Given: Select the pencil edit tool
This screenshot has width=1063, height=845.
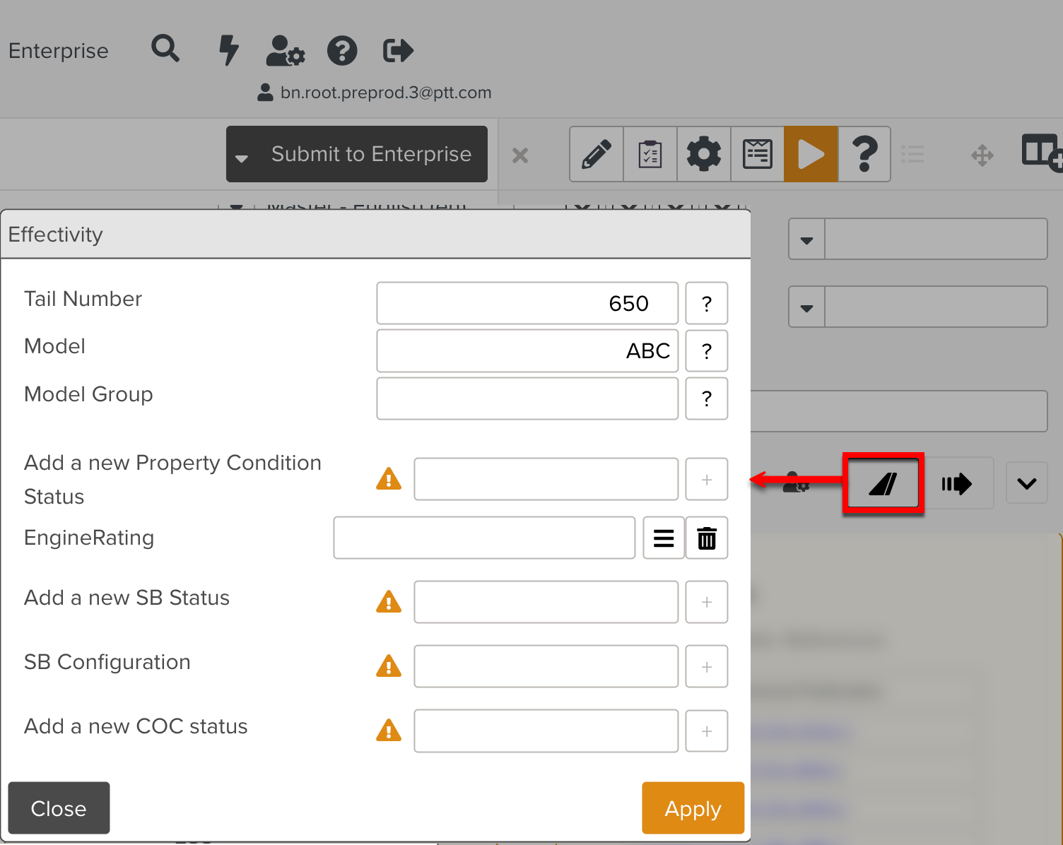Looking at the screenshot, I should (597, 154).
